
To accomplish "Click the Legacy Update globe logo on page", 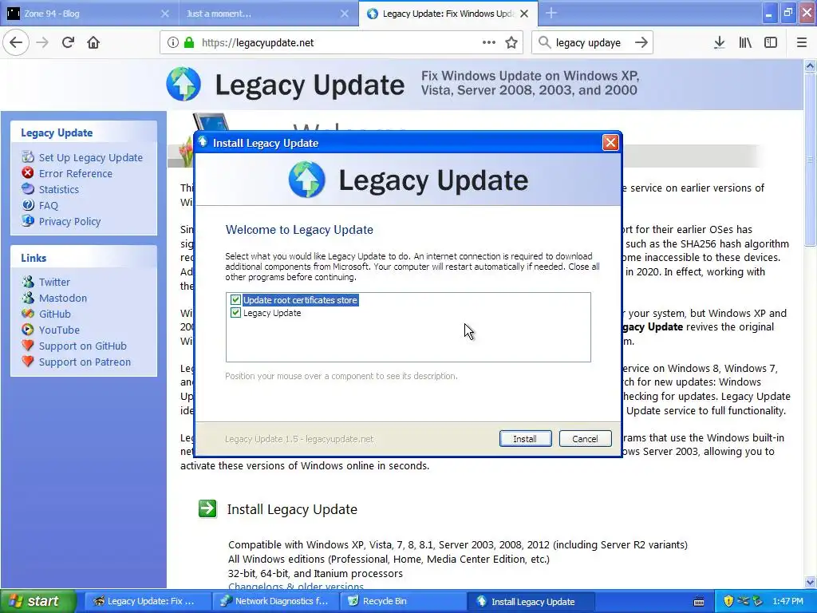I will click(x=184, y=84).
